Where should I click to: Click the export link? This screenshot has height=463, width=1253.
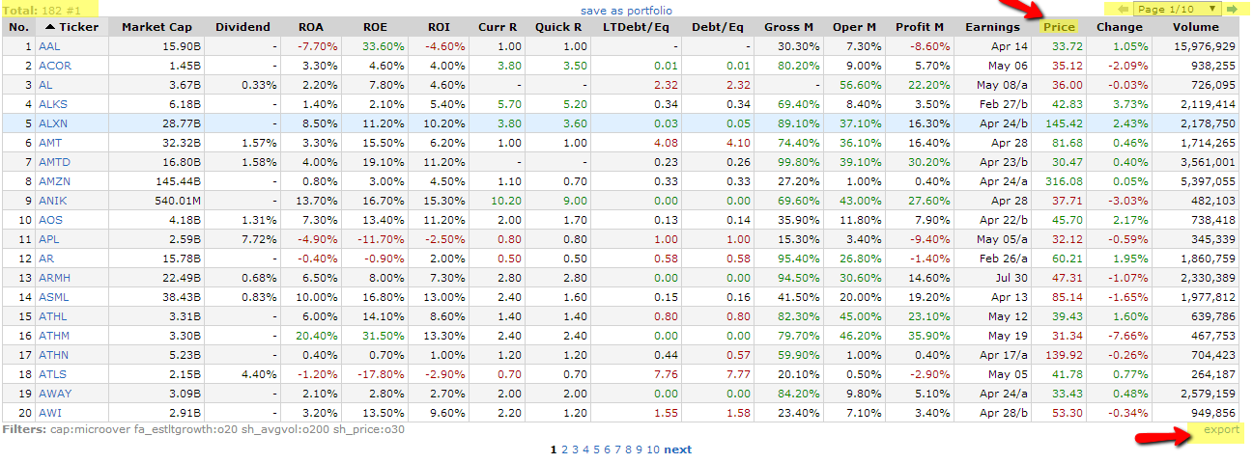point(1221,430)
